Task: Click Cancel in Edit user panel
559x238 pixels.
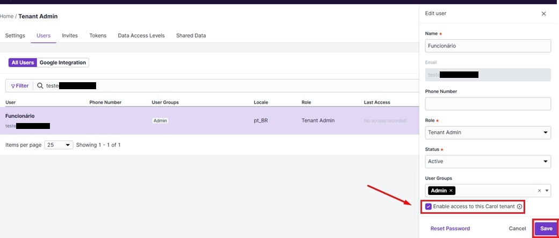Action: 517,229
